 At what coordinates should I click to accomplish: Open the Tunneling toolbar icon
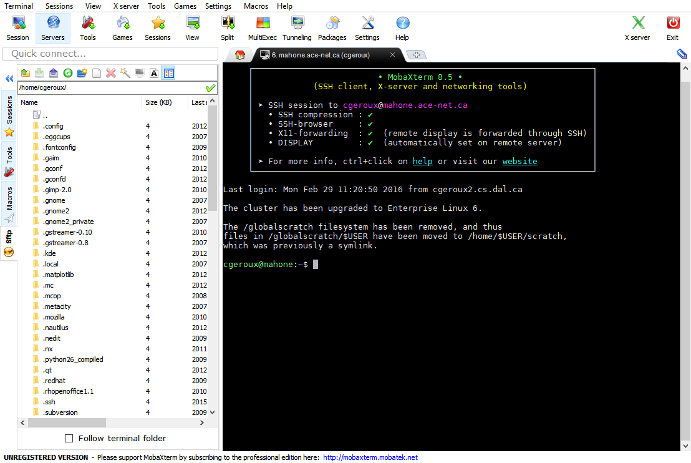point(297,28)
